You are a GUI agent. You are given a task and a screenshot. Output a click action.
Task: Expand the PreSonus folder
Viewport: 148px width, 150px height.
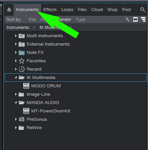point(16,119)
